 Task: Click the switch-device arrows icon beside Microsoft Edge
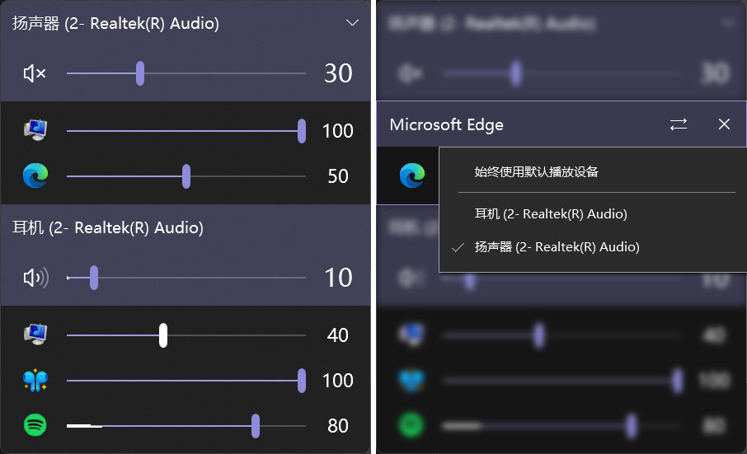pos(678,124)
